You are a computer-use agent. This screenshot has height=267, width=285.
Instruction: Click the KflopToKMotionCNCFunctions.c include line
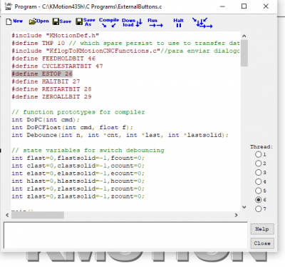click(x=125, y=51)
